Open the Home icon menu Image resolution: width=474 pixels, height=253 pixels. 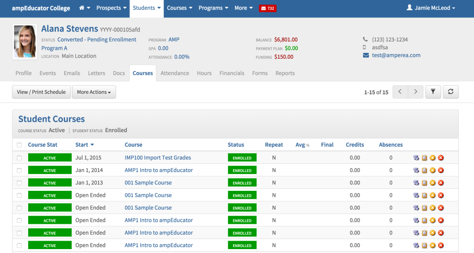point(84,8)
